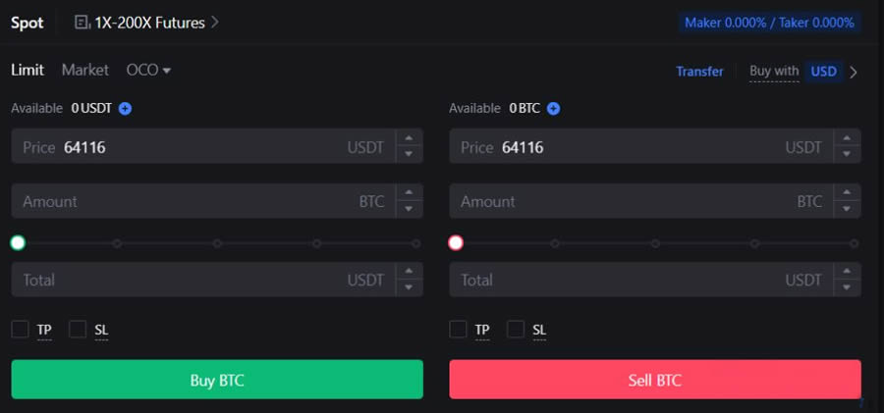
Task: Expand the 1X-200X Futures chevron
Action: tap(215, 22)
